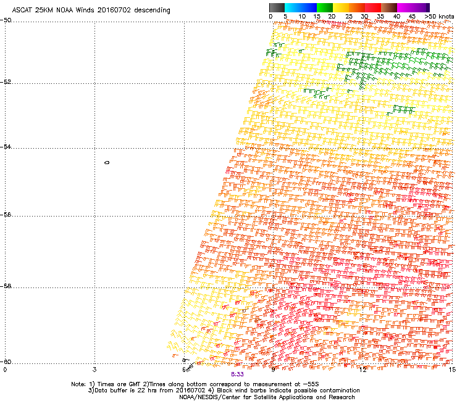457x401 pixels.
Task: Select the gray 0-5 knots legend swatch
Action: (x=277, y=7)
